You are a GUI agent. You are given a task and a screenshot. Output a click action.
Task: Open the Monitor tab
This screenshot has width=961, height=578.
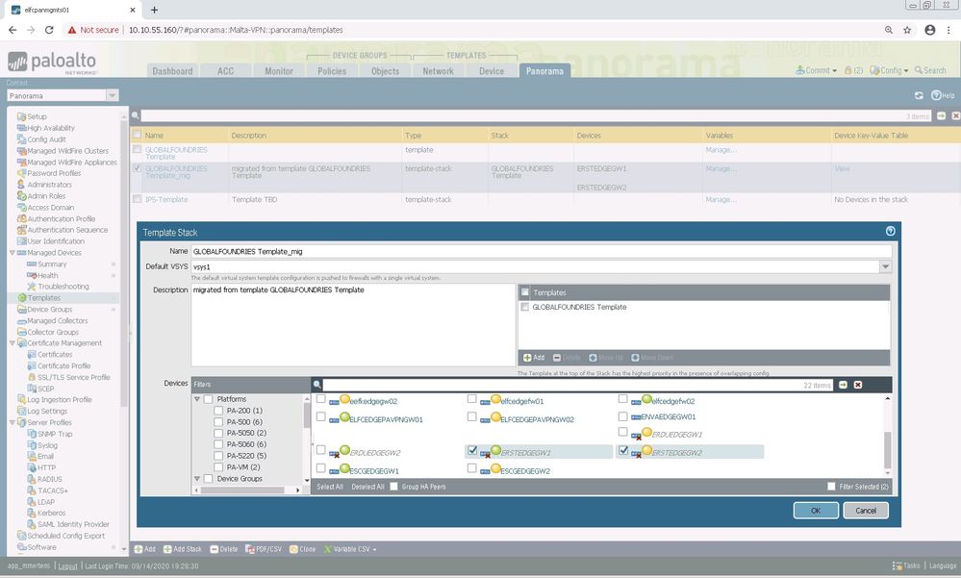pos(279,71)
